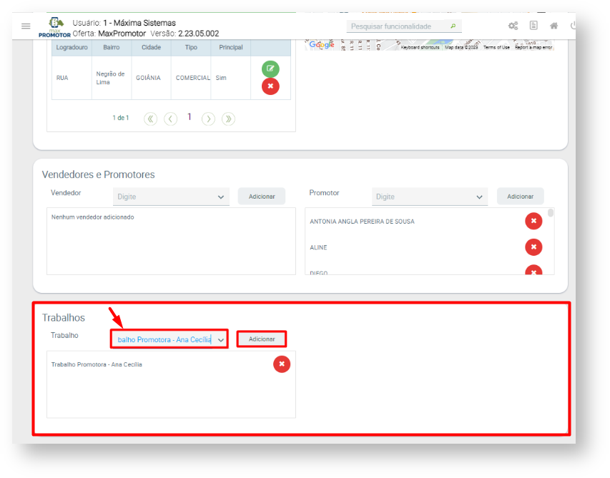Image resolution: width=610 pixels, height=478 pixels.
Task: Expand the Promotor dropdown arrow
Action: coord(479,197)
